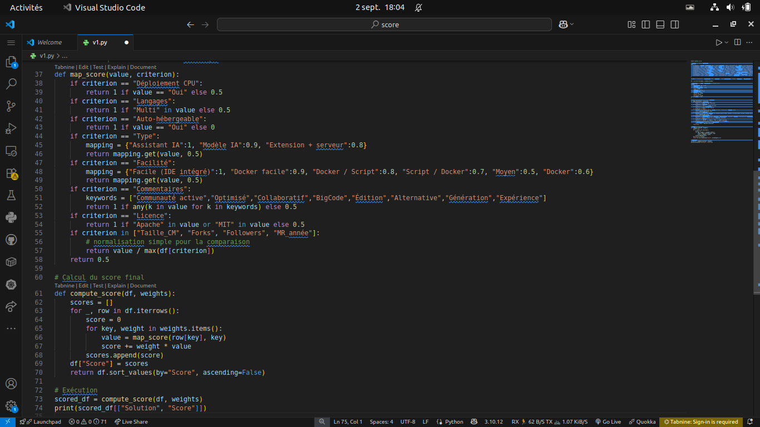This screenshot has height=427, width=760.
Task: Click the command center search box
Action: click(384, 24)
